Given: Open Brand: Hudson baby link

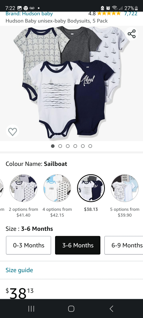Looking at the screenshot, I should click(x=29, y=14).
